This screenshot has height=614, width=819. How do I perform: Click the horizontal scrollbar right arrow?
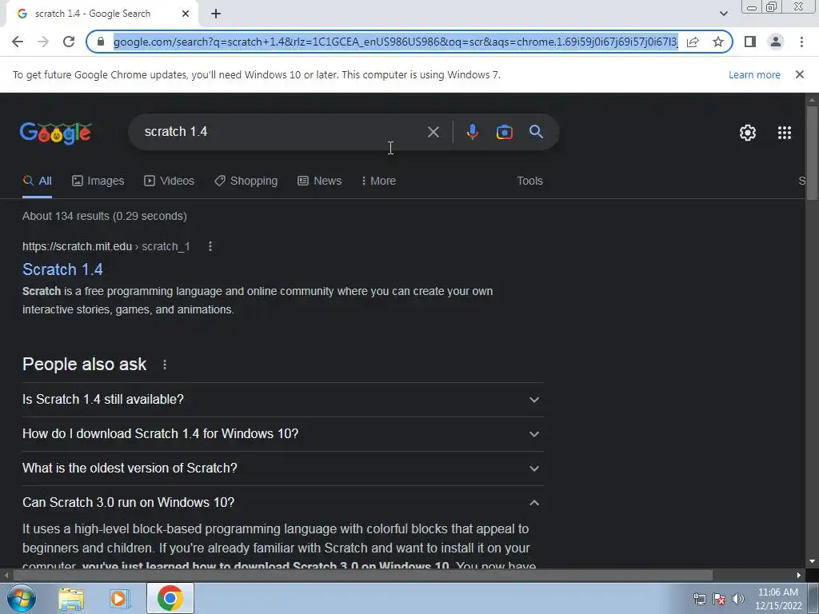(x=799, y=576)
